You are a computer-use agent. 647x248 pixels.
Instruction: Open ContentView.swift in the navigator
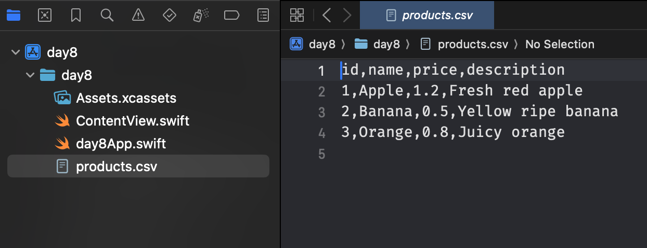tap(132, 121)
